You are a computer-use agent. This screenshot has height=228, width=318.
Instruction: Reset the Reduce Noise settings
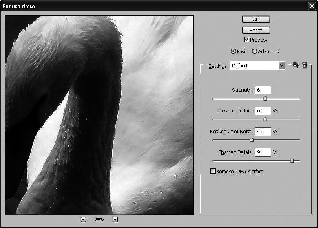coord(256,30)
